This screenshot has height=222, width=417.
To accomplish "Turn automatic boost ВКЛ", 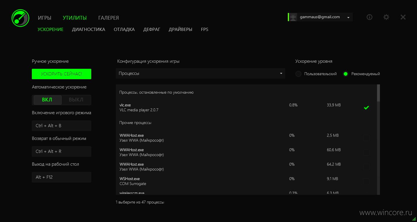I will tap(47, 100).
